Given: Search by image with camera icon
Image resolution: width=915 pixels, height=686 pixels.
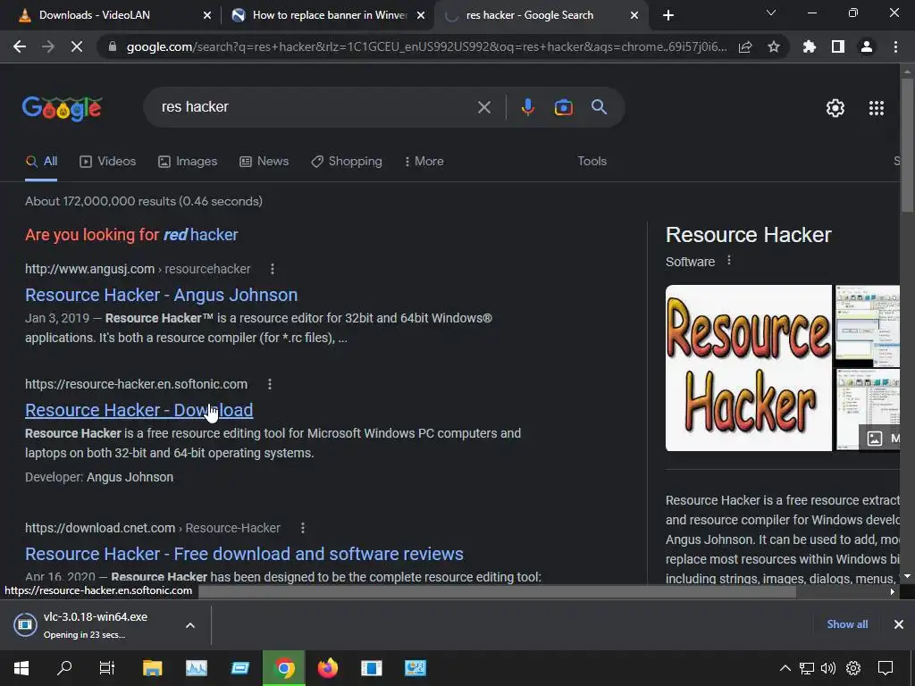Looking at the screenshot, I should (563, 107).
